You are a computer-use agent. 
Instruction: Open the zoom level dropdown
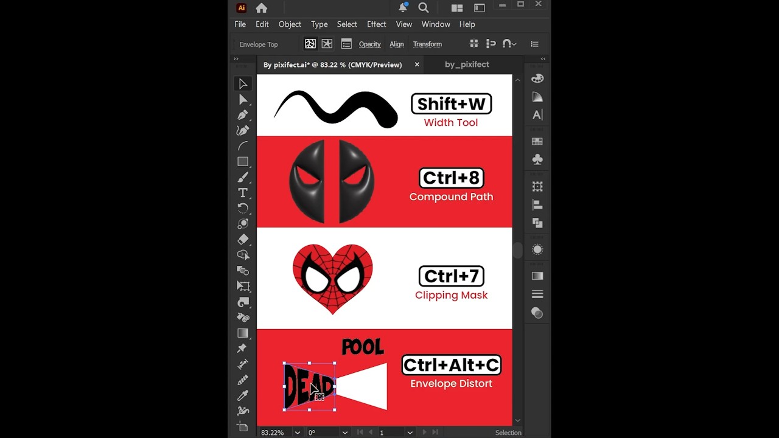[298, 433]
